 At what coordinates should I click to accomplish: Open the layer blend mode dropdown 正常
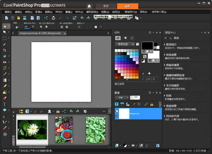click(121, 98)
